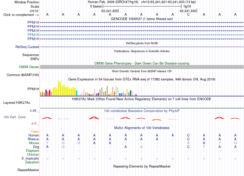Click the -4.5 lower PhyloP axis value
This screenshot has width=244, height=176.
33,124
